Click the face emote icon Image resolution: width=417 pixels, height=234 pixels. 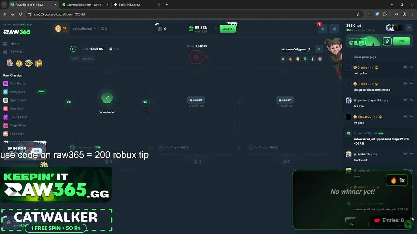(x=298, y=59)
